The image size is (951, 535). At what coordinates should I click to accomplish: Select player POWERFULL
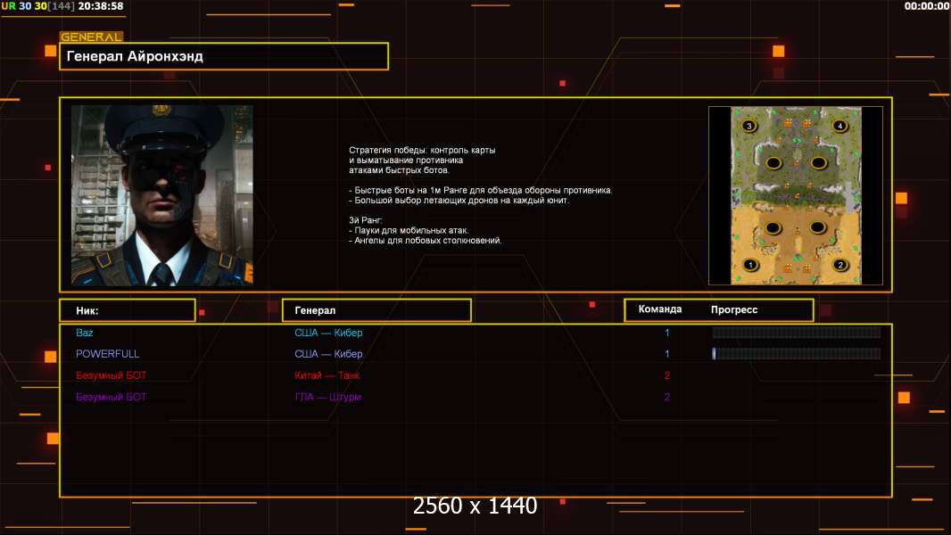(107, 354)
